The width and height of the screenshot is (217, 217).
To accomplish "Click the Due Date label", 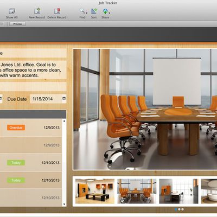I will pyautogui.click(x=17, y=99).
